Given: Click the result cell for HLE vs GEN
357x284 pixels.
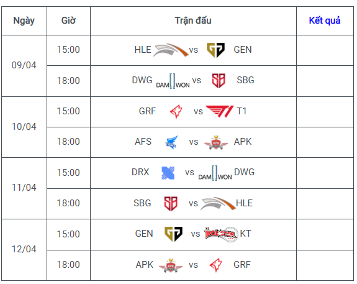Looking at the screenshot, I should pos(325,50).
